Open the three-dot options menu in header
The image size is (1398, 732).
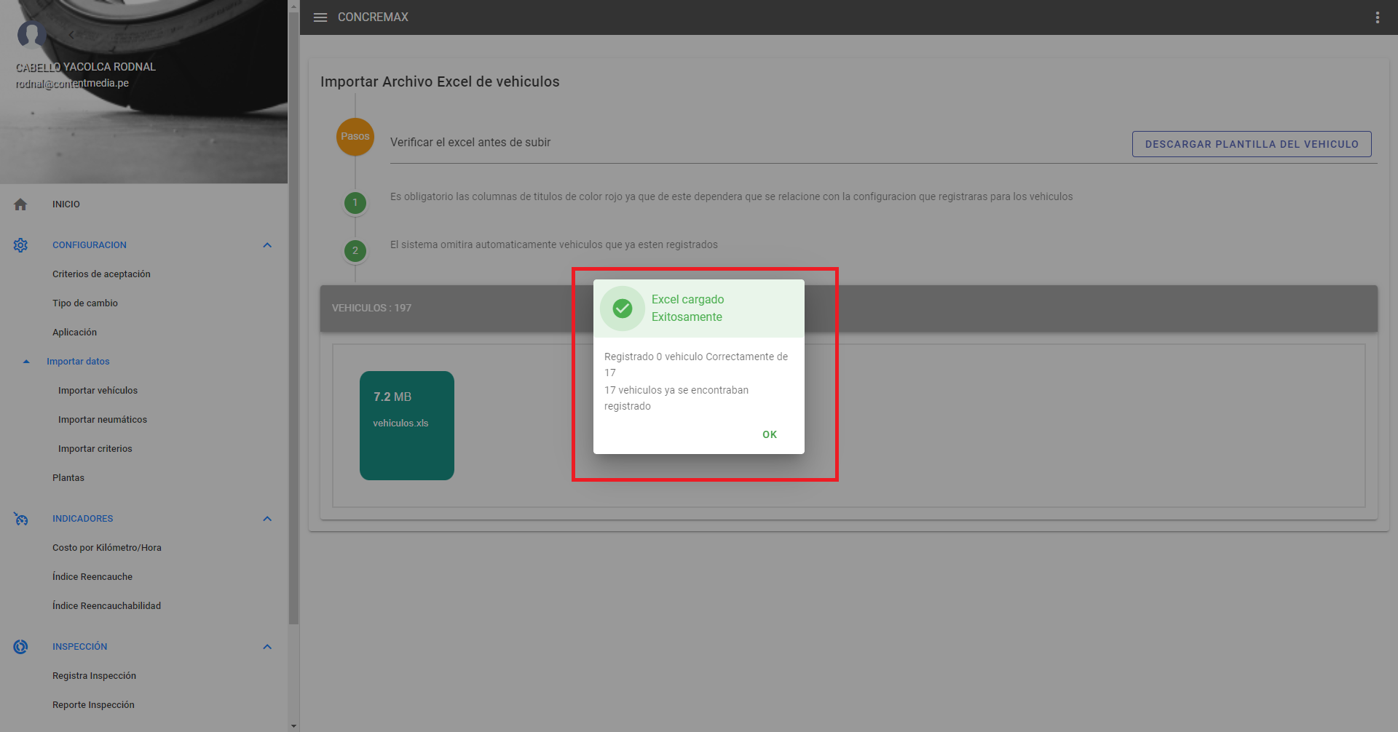[1377, 17]
